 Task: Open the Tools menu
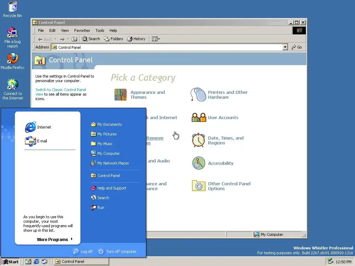pyautogui.click(x=100, y=30)
